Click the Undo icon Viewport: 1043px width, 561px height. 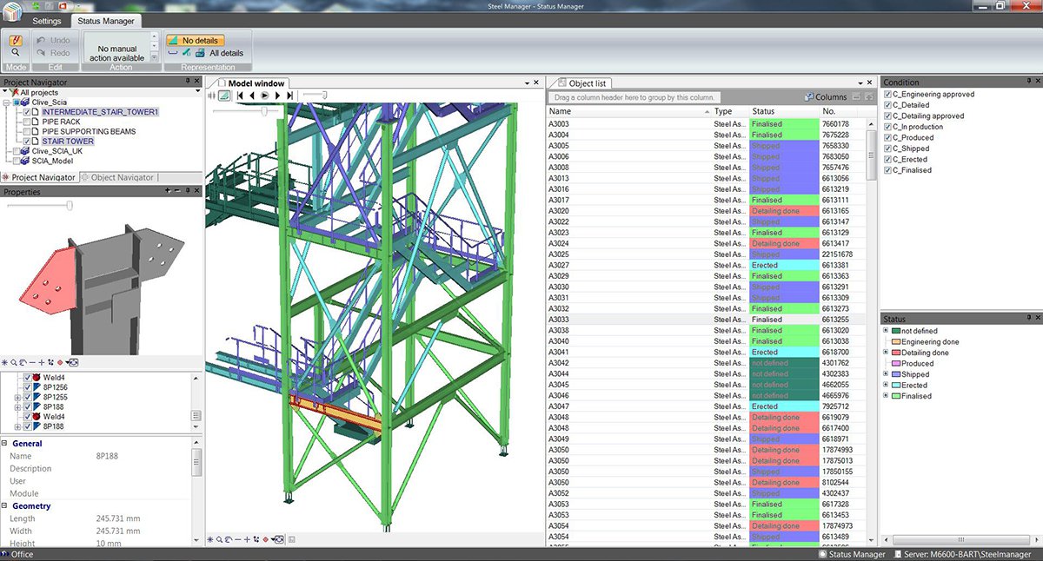click(40, 39)
